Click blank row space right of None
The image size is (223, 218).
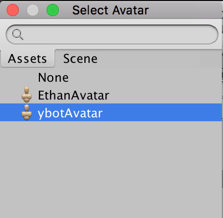click(145, 77)
